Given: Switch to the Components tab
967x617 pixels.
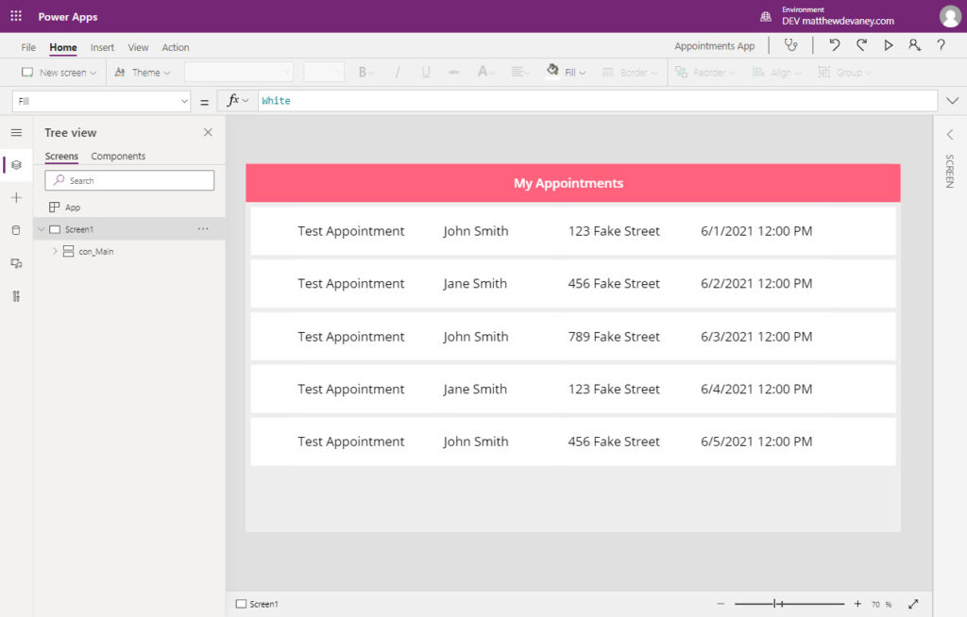Looking at the screenshot, I should click(x=118, y=156).
